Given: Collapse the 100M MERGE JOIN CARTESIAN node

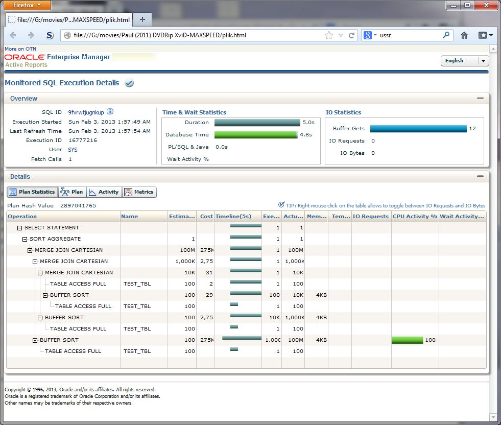Looking at the screenshot, I should (x=30, y=250).
